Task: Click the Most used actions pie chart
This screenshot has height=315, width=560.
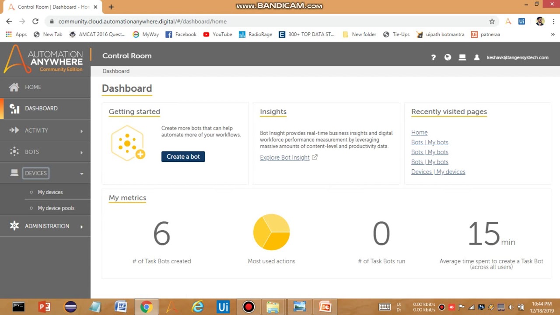Action: coord(271,232)
